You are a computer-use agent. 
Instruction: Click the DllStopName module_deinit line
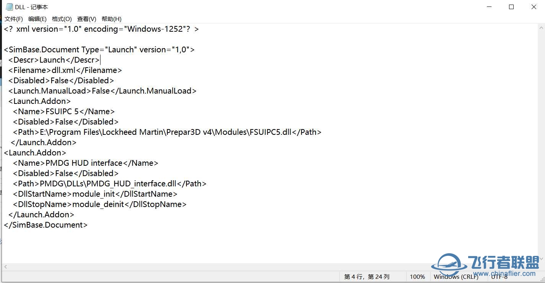click(x=100, y=204)
